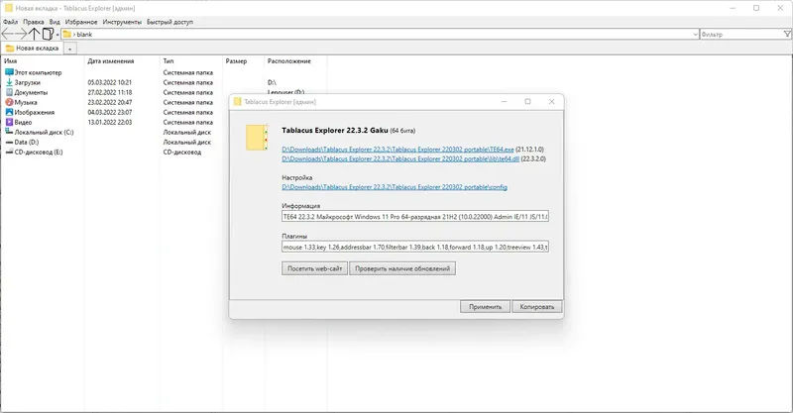The width and height of the screenshot is (793, 413).
Task: Click main window title bar folder icon
Action: point(9,8)
